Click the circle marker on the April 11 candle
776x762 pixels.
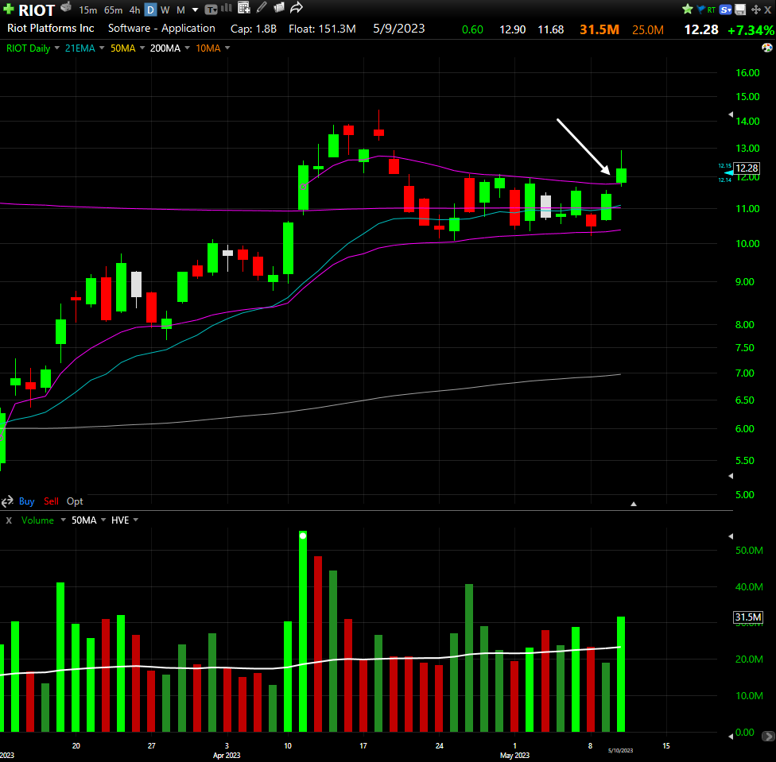pos(303,187)
